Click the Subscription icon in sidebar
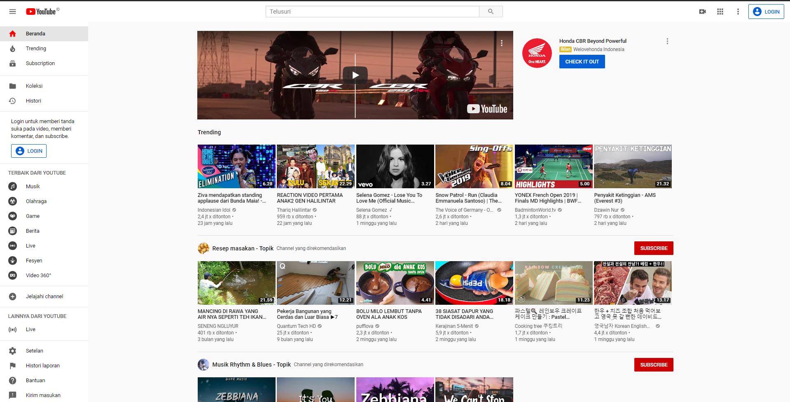The image size is (790, 402). point(13,63)
